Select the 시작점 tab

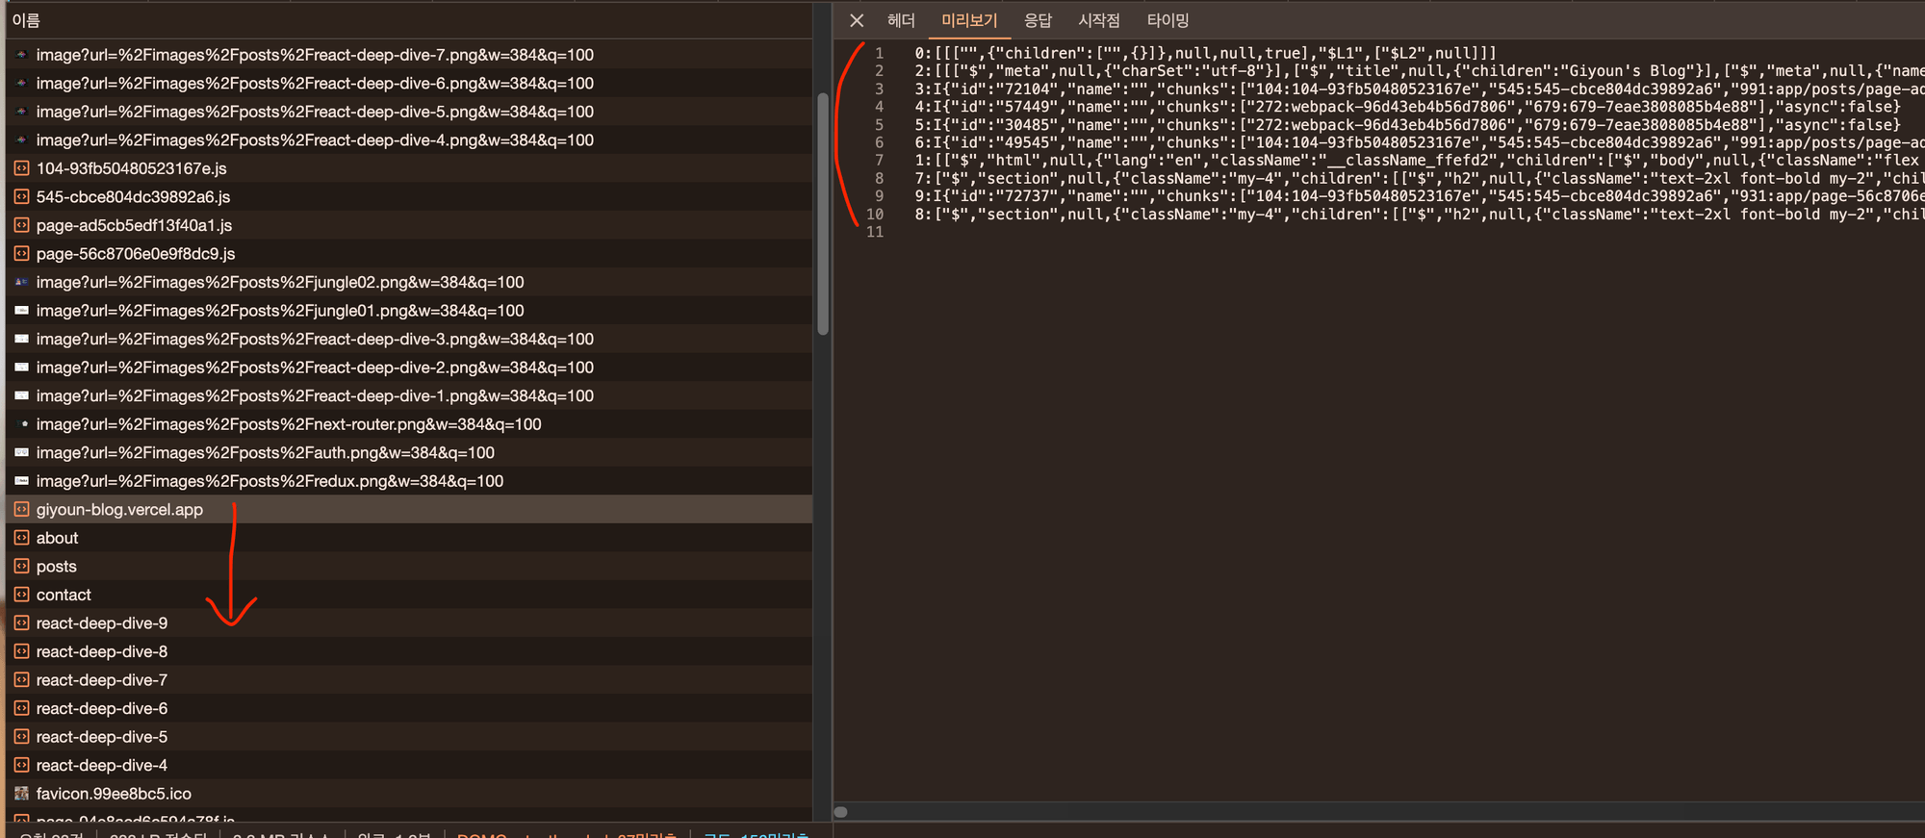pos(1099,20)
